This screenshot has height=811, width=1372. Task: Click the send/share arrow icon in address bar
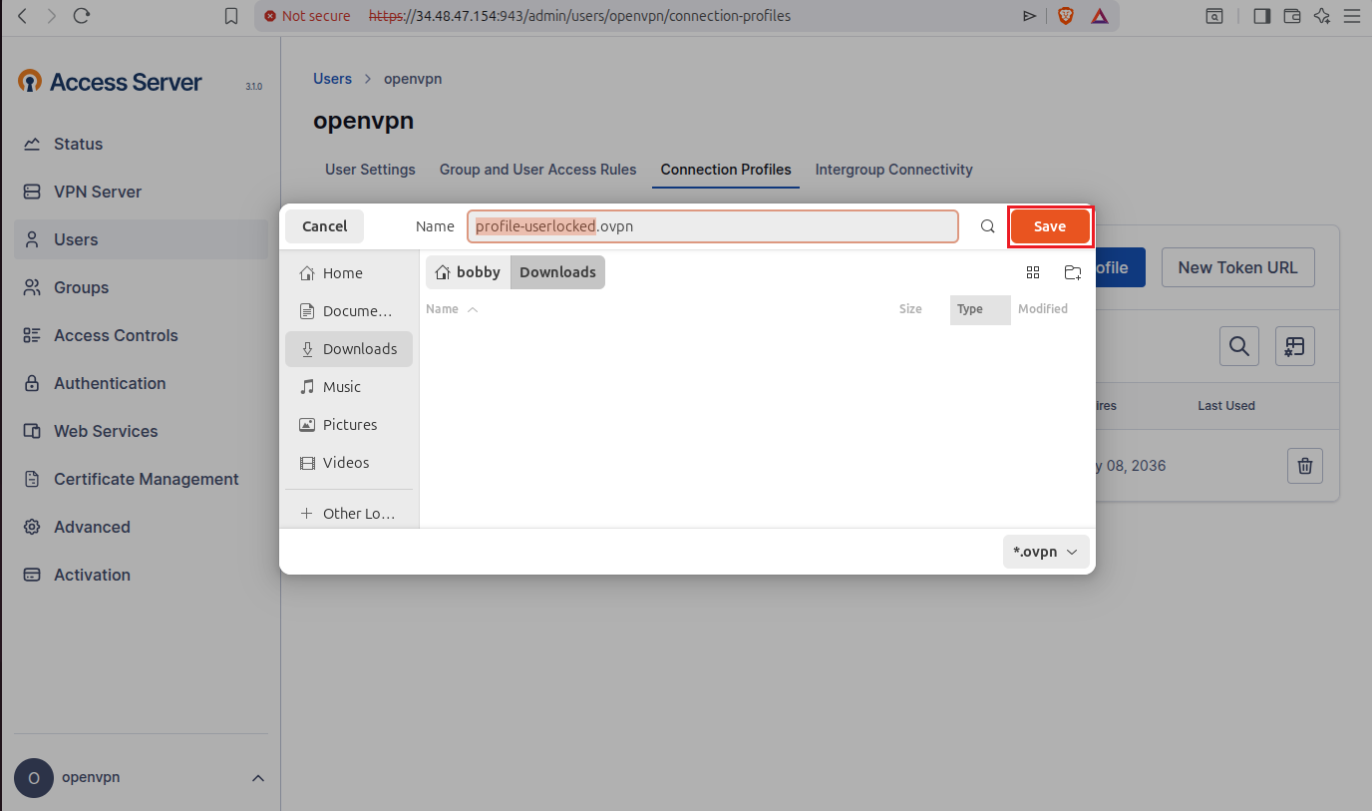coord(1030,16)
